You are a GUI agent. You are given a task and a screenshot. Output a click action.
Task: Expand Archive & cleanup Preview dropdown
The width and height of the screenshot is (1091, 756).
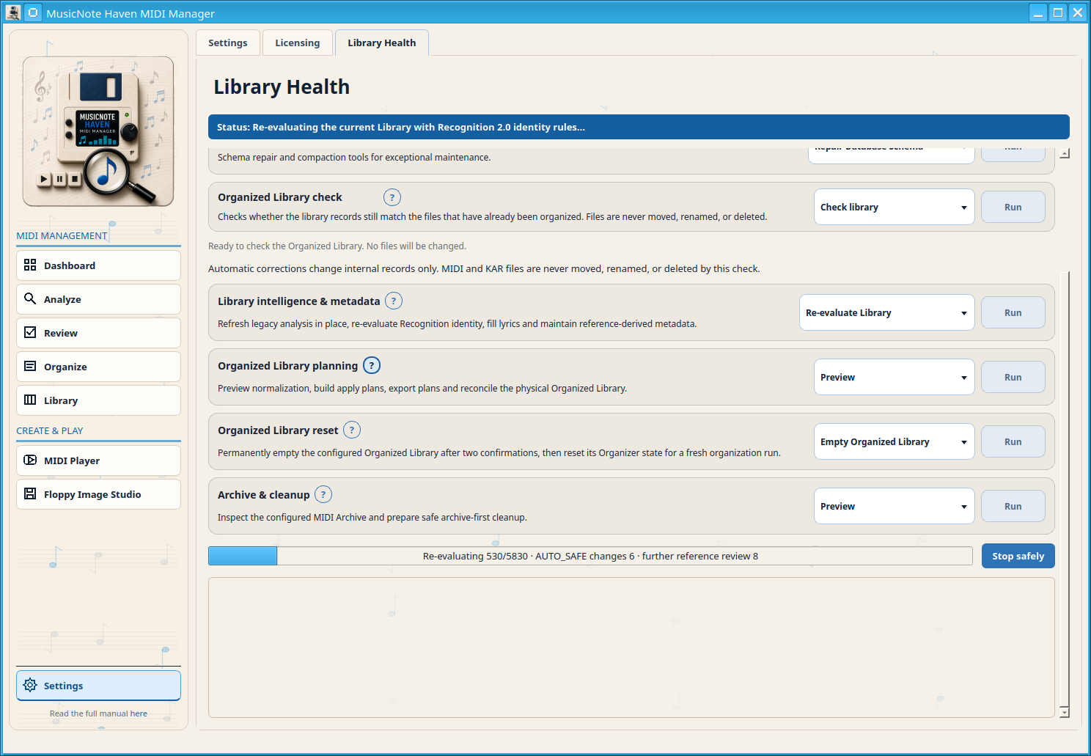[894, 506]
